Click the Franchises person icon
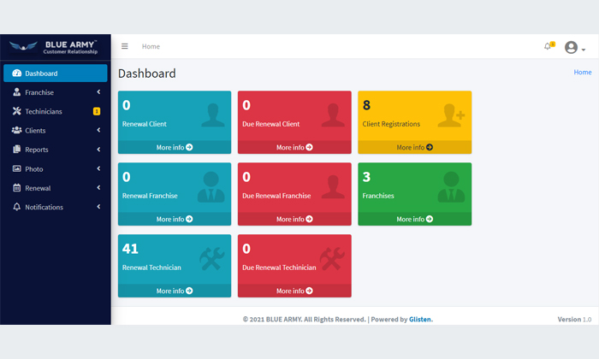This screenshot has width=599, height=359. [451, 187]
